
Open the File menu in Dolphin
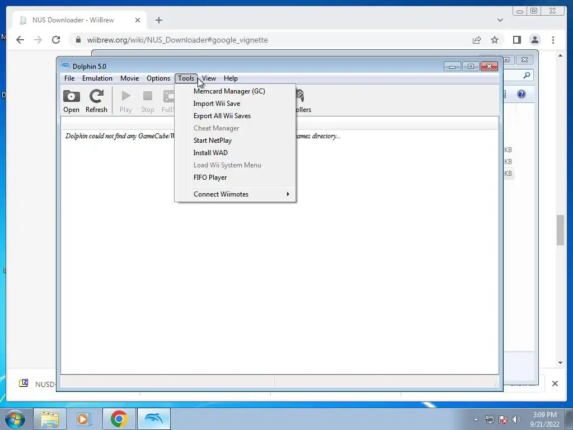pyautogui.click(x=69, y=78)
